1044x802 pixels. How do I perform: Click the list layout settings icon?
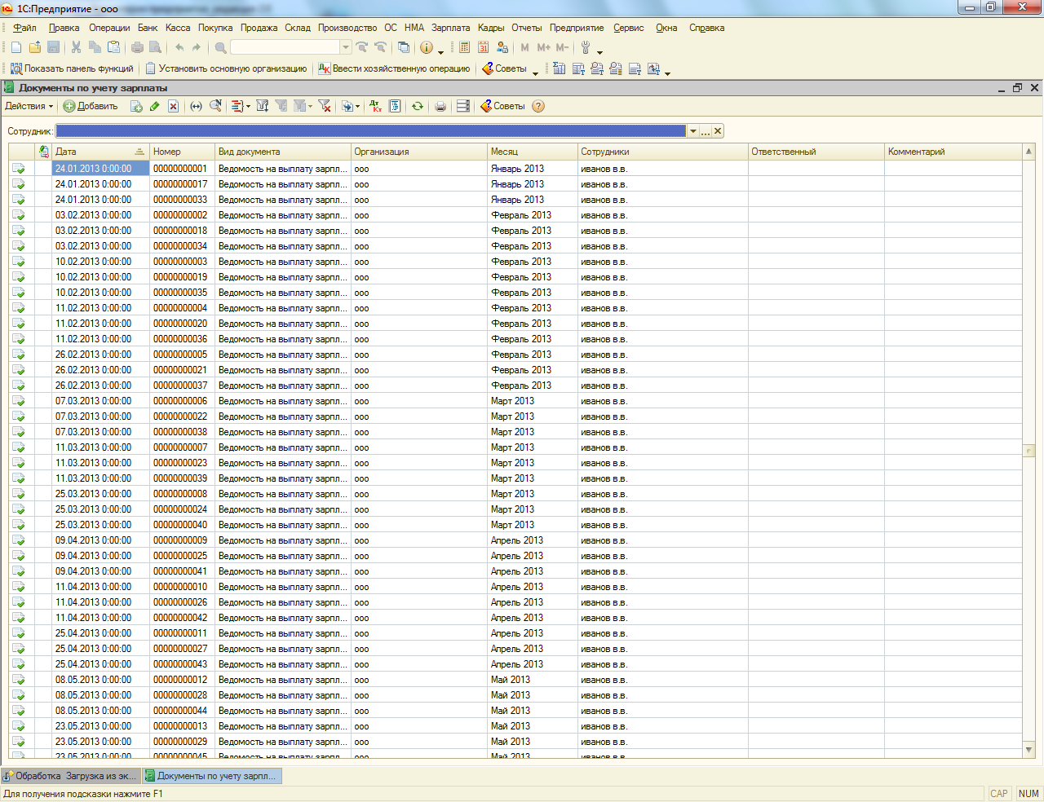click(463, 106)
